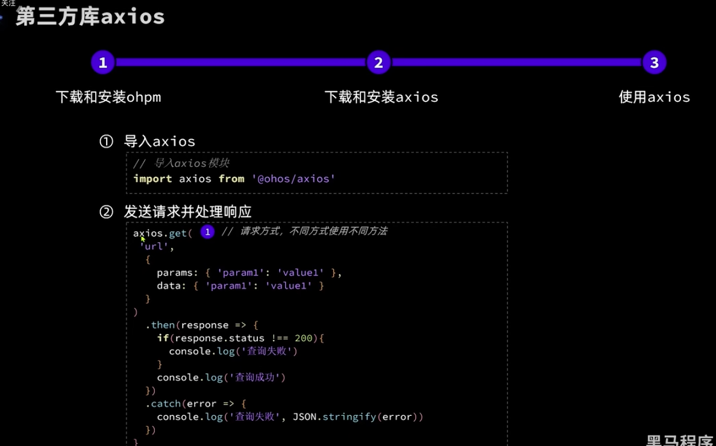The height and width of the screenshot is (446, 716).
Task: Click the 导入axios section heading
Action: coord(159,142)
